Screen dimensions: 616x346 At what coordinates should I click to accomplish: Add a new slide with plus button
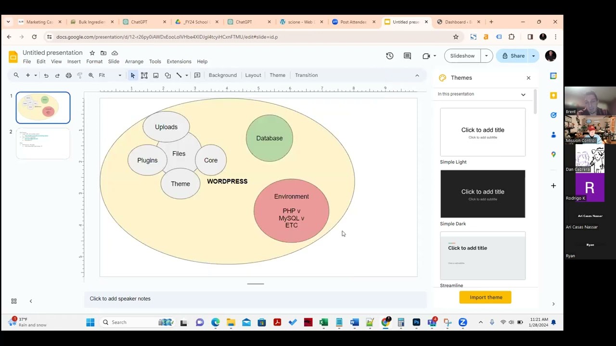[x=28, y=75]
